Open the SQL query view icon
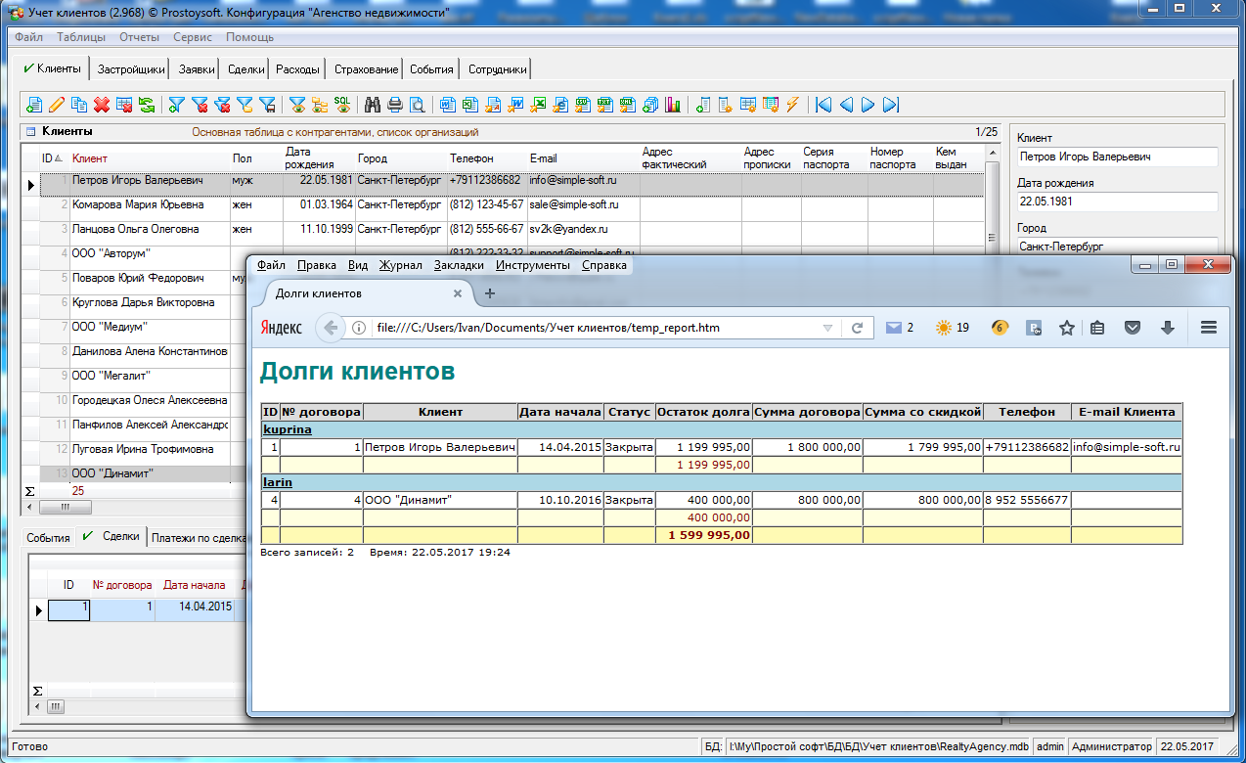The width and height of the screenshot is (1246, 763). [342, 105]
